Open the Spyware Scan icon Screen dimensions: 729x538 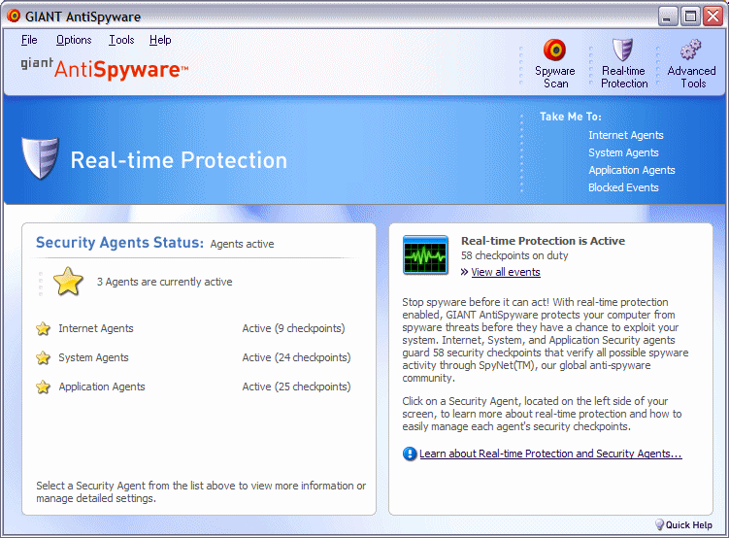tap(554, 50)
